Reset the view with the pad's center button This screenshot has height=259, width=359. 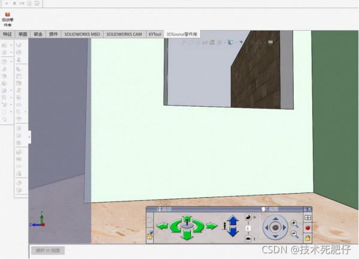pyautogui.click(x=275, y=228)
